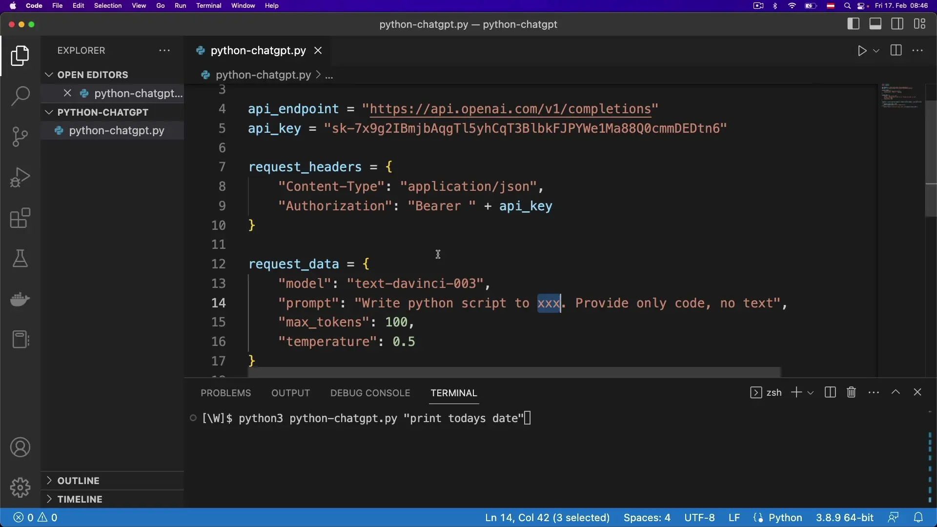Open the Source Control view
Viewport: 937px width, 527px height.
click(x=20, y=137)
